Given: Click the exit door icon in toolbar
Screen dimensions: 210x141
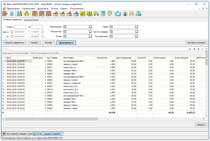Looking at the screenshot, I should [5, 13].
